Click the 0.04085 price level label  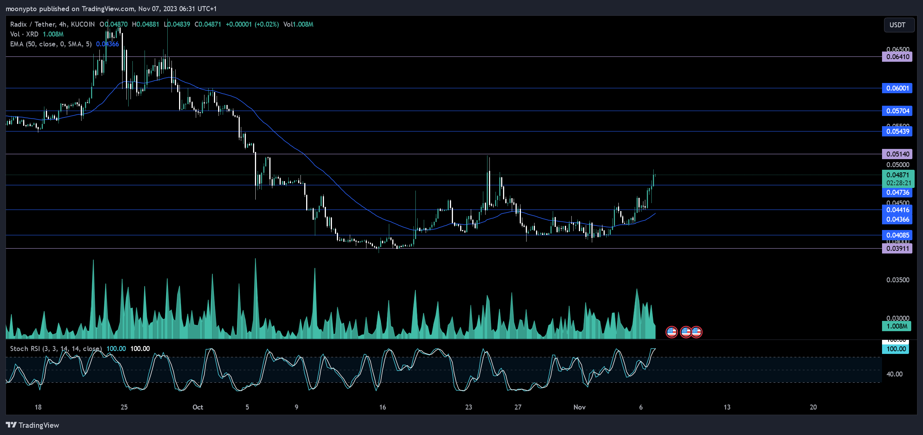(x=897, y=235)
